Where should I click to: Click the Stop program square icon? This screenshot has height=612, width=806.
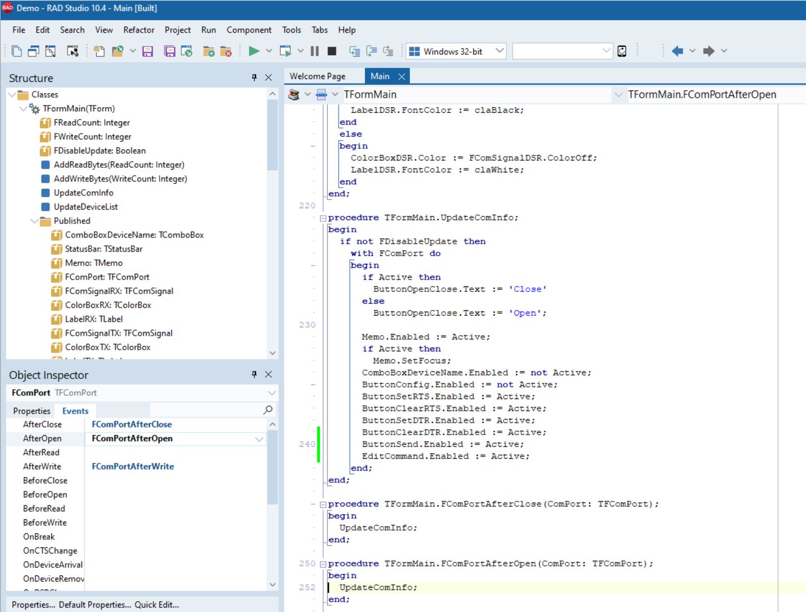[332, 51]
